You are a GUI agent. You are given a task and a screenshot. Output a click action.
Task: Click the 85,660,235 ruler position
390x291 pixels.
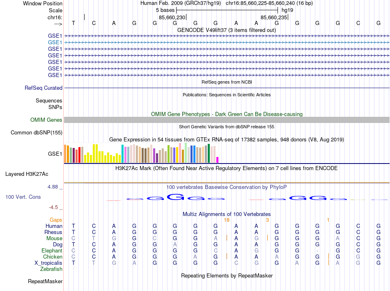tap(274, 17)
